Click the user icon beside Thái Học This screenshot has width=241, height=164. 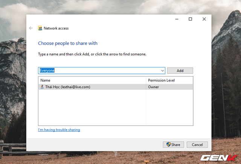point(41,87)
